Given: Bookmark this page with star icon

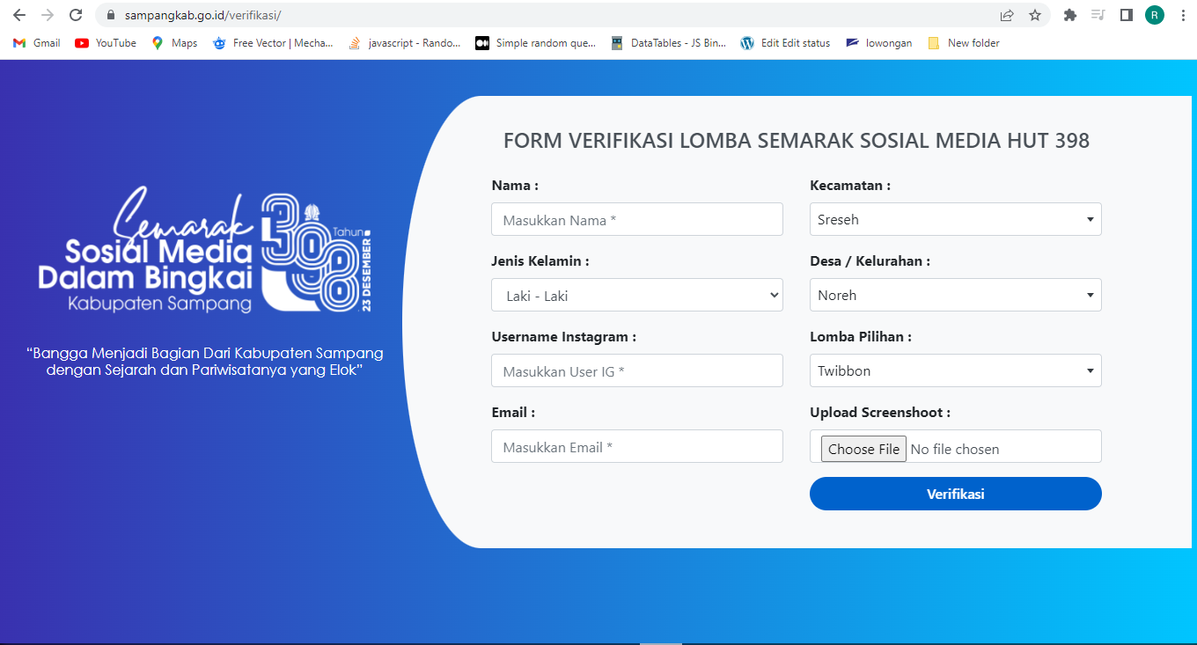Looking at the screenshot, I should pyautogui.click(x=1035, y=15).
